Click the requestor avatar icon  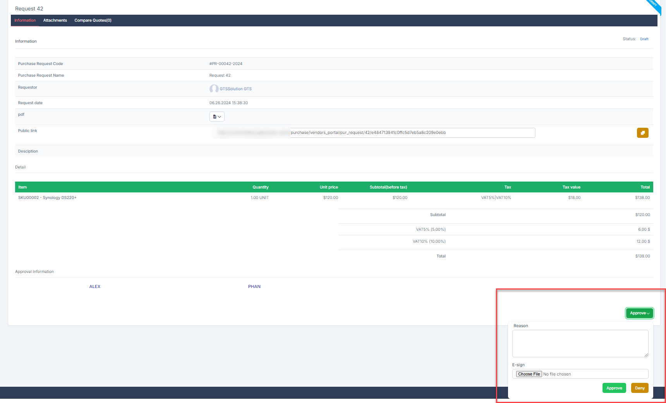click(214, 89)
